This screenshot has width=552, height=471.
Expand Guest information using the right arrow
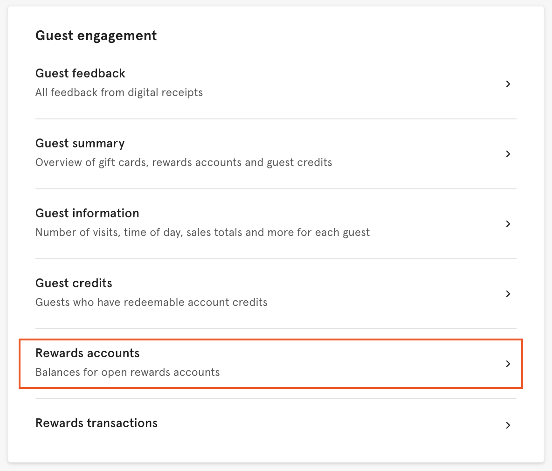(508, 224)
